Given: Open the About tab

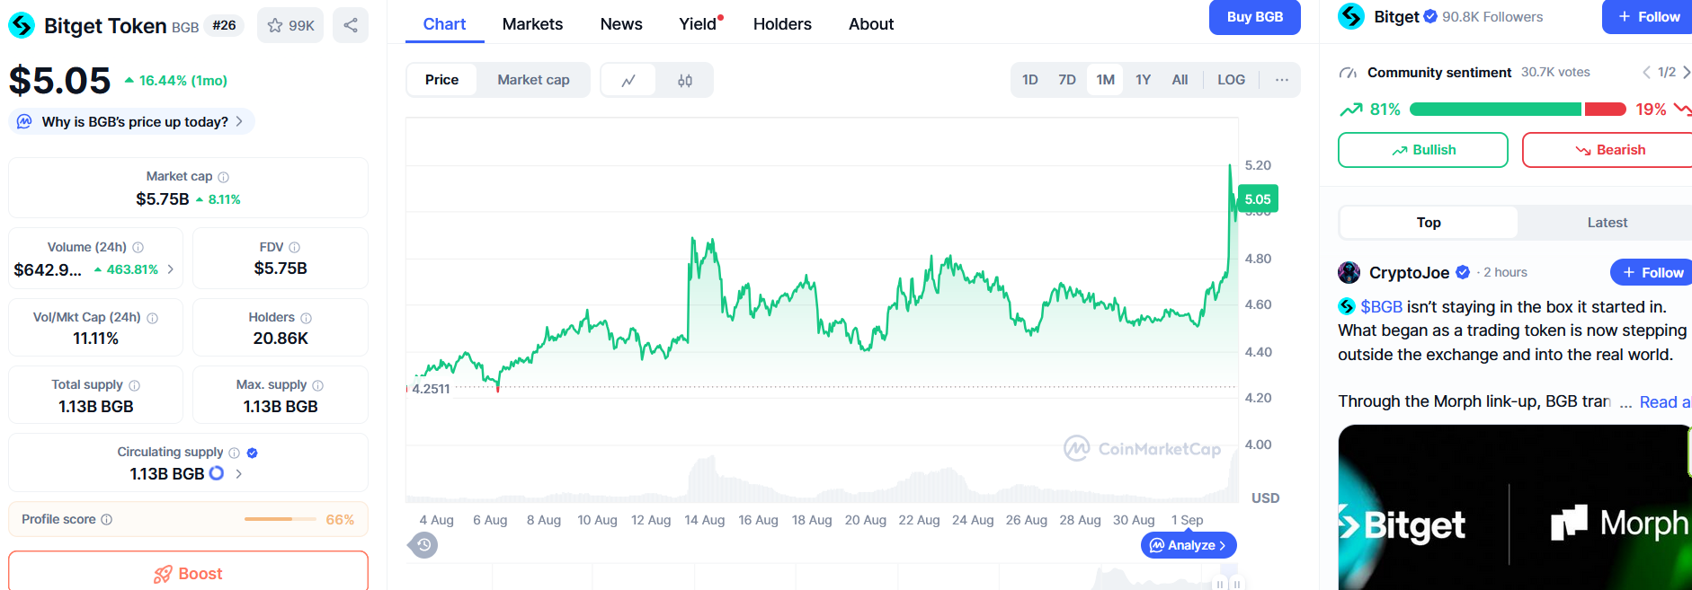Looking at the screenshot, I should 871,24.
